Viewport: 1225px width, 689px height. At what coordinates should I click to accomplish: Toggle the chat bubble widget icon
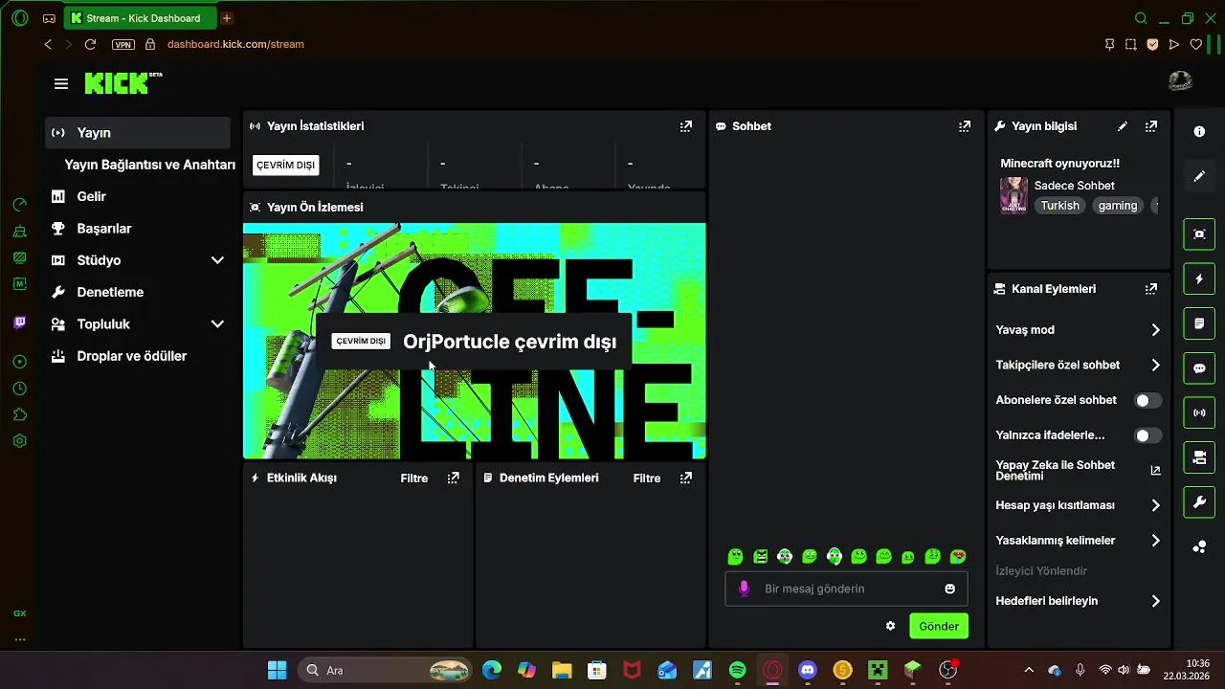(x=1199, y=368)
